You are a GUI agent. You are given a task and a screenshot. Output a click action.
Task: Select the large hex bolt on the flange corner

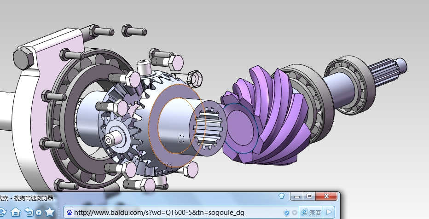tap(23, 58)
